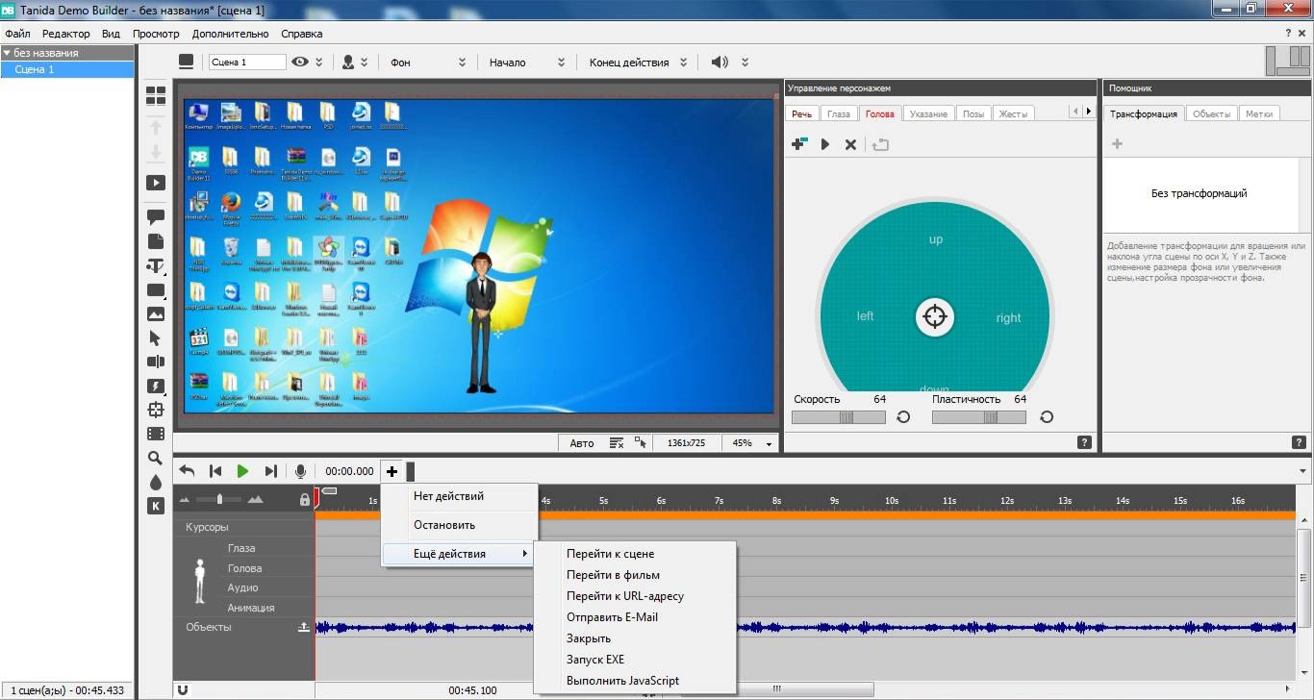The height and width of the screenshot is (700, 1314).
Task: Play the timeline with green play button
Action: 243,471
